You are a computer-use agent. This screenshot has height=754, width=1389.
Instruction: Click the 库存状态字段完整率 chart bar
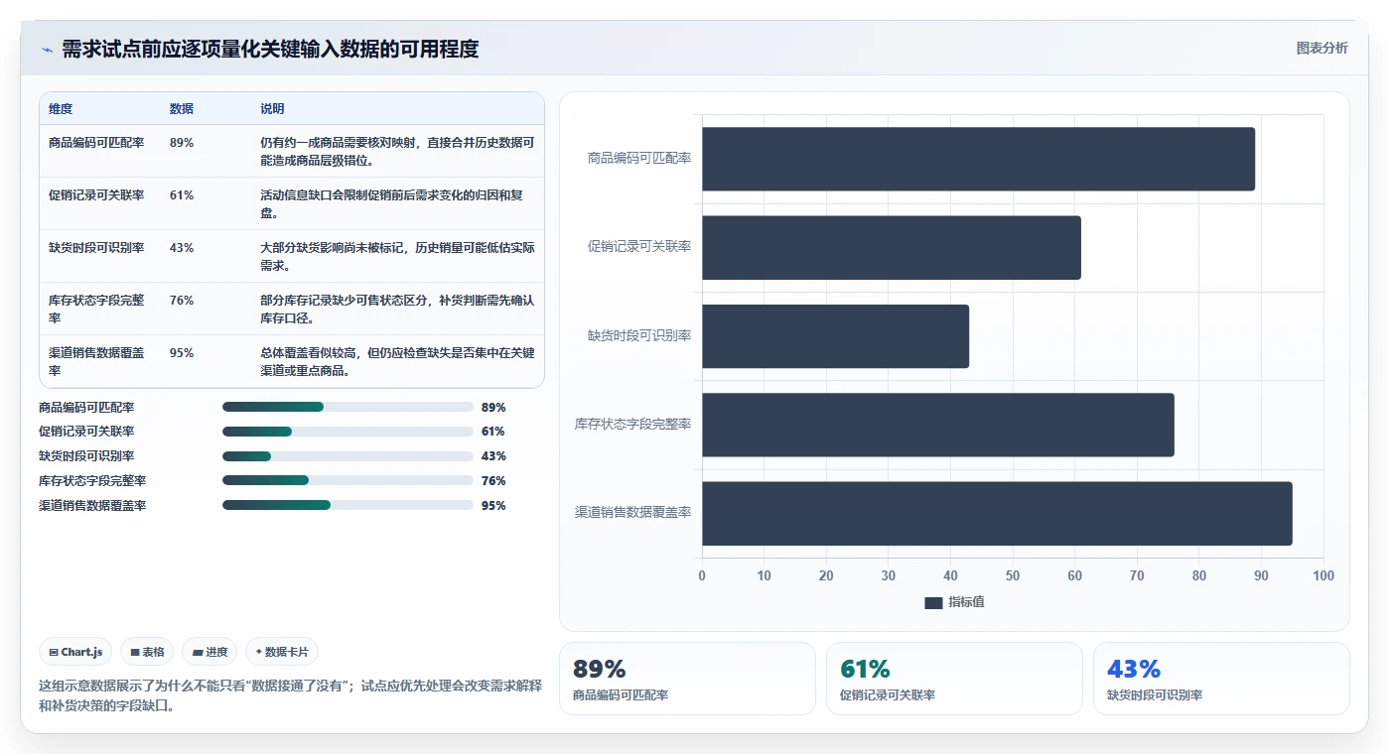[938, 425]
